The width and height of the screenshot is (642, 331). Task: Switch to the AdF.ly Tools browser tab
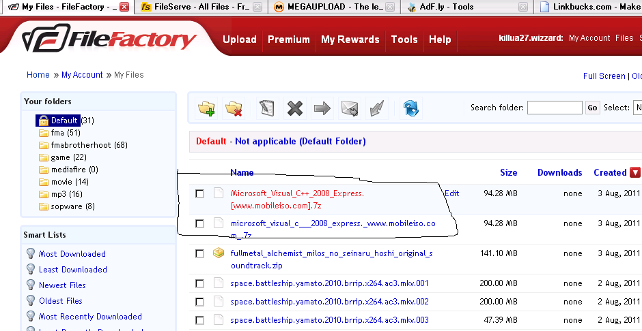467,7
